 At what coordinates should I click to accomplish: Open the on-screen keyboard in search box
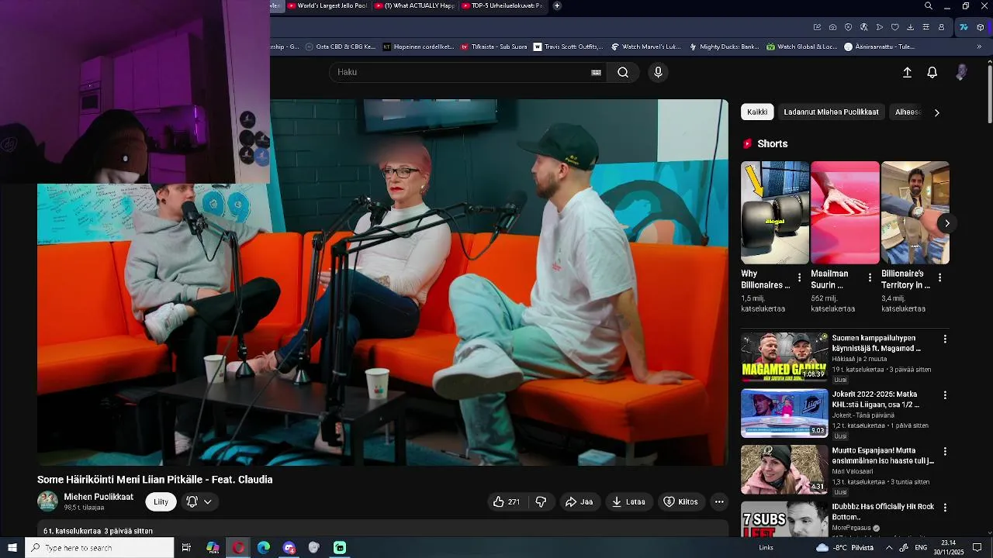pyautogui.click(x=596, y=72)
